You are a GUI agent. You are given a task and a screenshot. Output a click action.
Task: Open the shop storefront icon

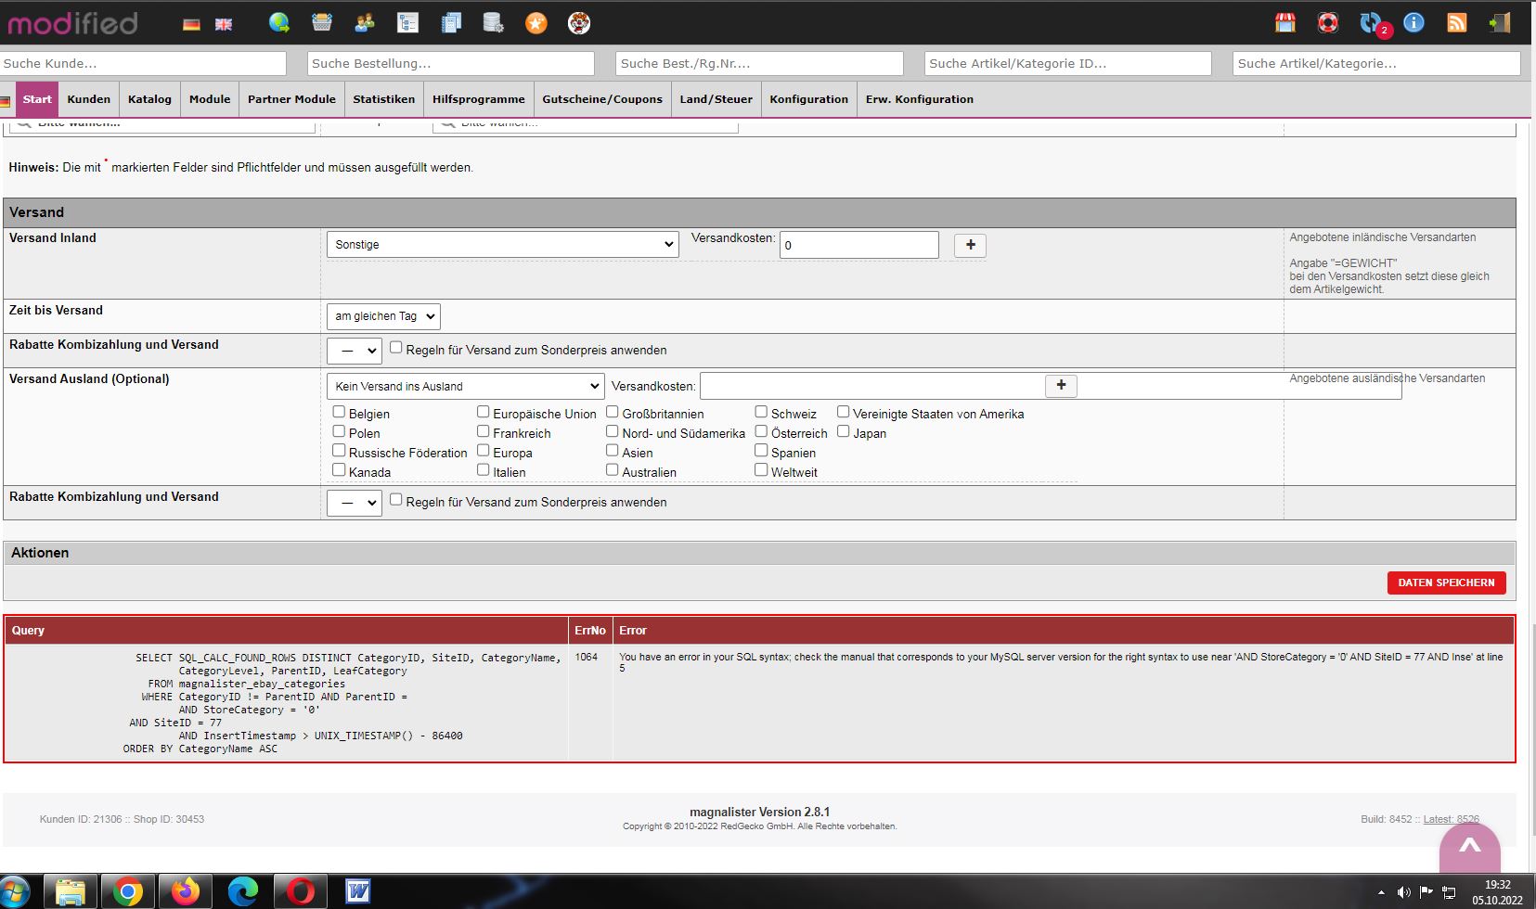pos(1284,23)
